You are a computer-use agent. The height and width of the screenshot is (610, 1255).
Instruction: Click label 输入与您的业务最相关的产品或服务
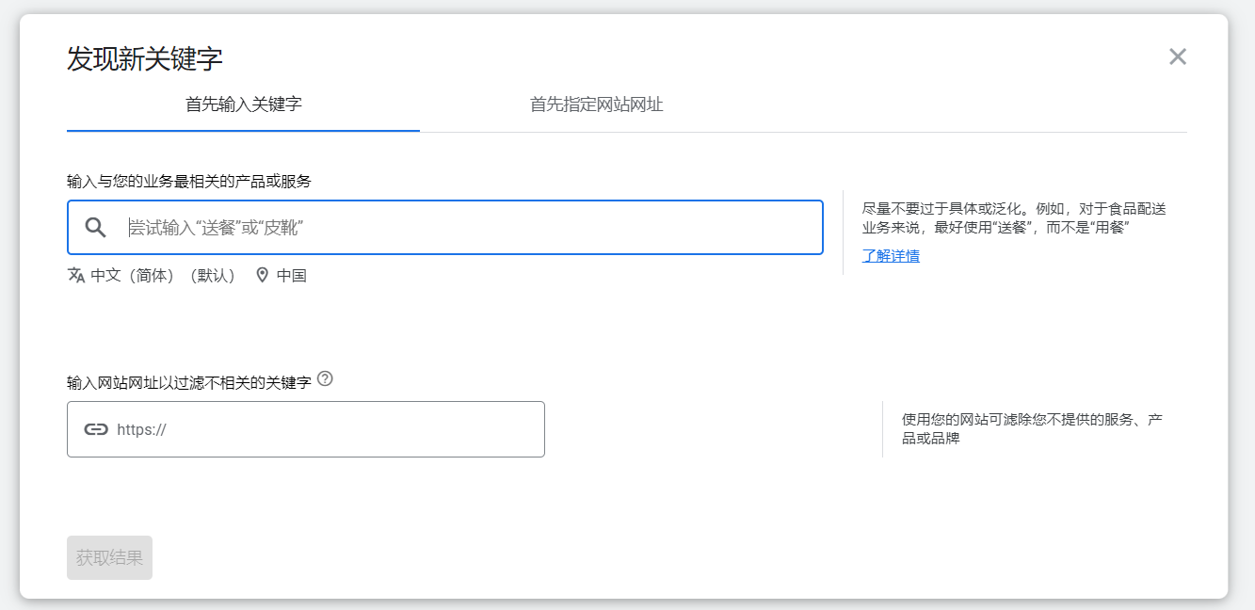[x=189, y=181]
